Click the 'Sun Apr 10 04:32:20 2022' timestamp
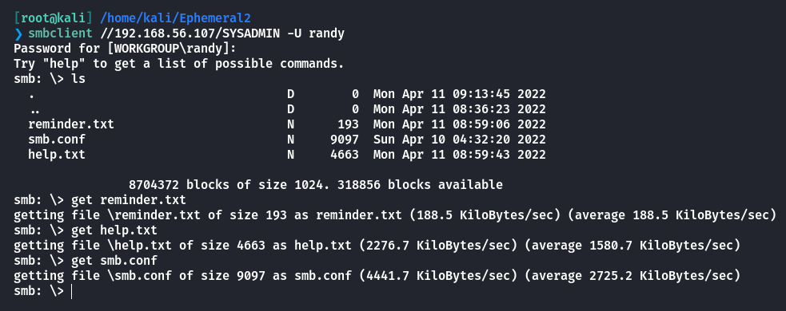Screen dimensions: 786x311 pos(459,140)
